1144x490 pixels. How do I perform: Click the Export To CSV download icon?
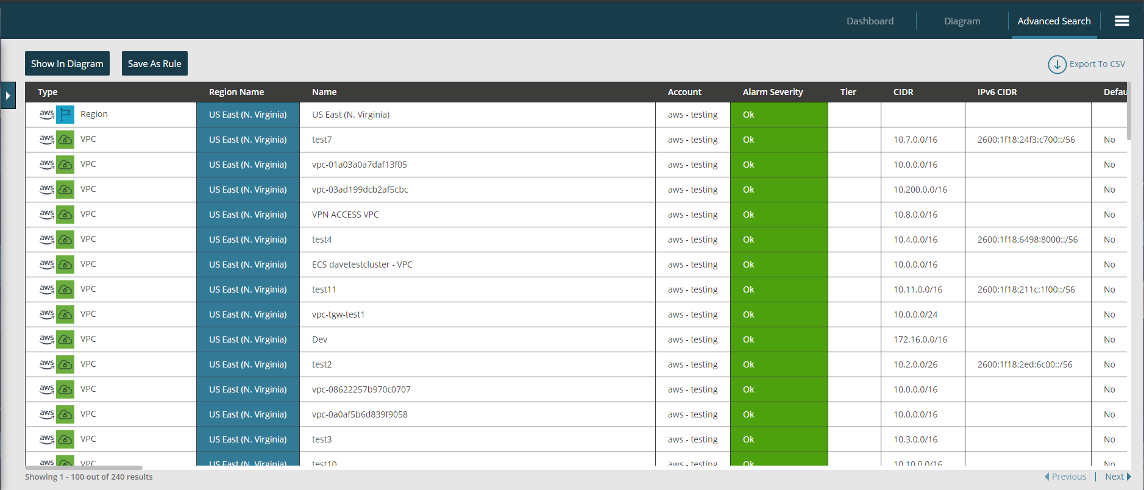tap(1057, 64)
